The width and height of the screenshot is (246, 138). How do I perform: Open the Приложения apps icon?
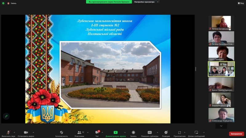(180, 132)
